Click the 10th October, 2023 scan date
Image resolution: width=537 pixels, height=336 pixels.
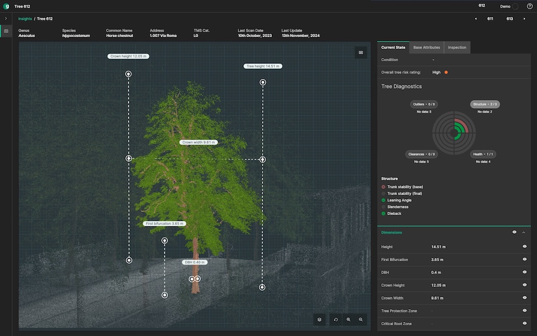pyautogui.click(x=255, y=35)
